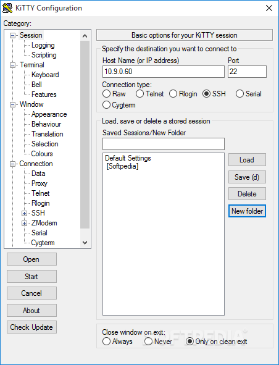Click the About button

point(31,310)
